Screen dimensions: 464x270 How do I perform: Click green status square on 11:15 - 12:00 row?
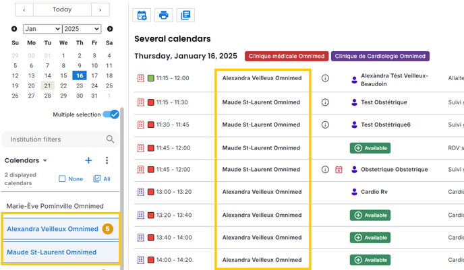(151, 78)
